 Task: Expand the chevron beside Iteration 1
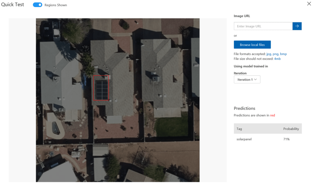click(x=255, y=80)
